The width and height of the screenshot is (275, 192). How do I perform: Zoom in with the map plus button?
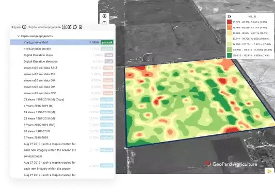click(104, 16)
